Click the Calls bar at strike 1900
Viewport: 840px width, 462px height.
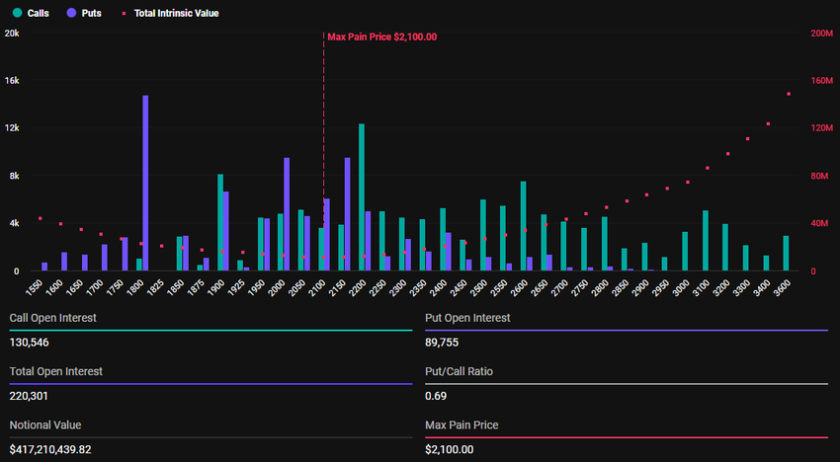click(219, 222)
